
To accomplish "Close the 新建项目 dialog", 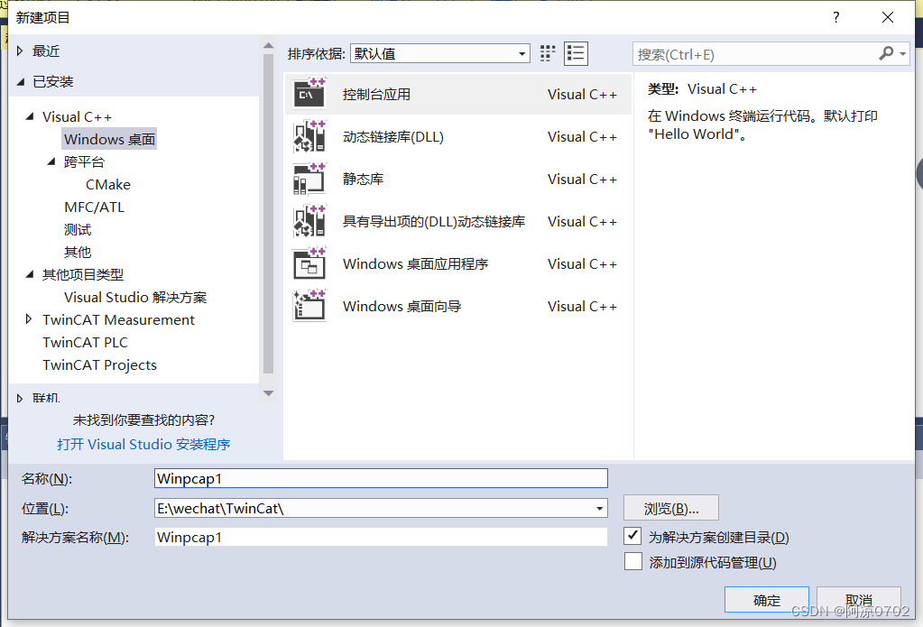I will (x=888, y=17).
